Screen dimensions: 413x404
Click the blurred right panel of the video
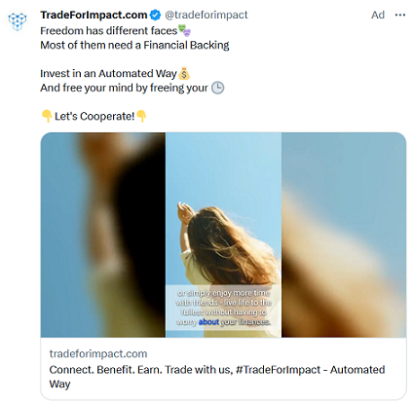[344, 235]
